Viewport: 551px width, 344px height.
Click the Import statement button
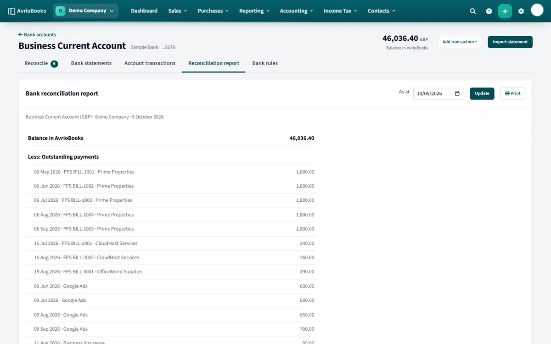[510, 42]
